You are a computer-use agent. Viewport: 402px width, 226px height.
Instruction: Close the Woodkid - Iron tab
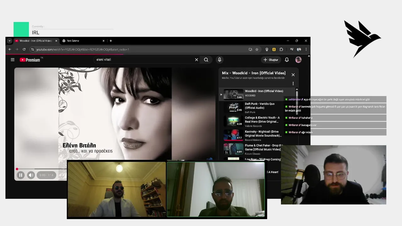56,41
